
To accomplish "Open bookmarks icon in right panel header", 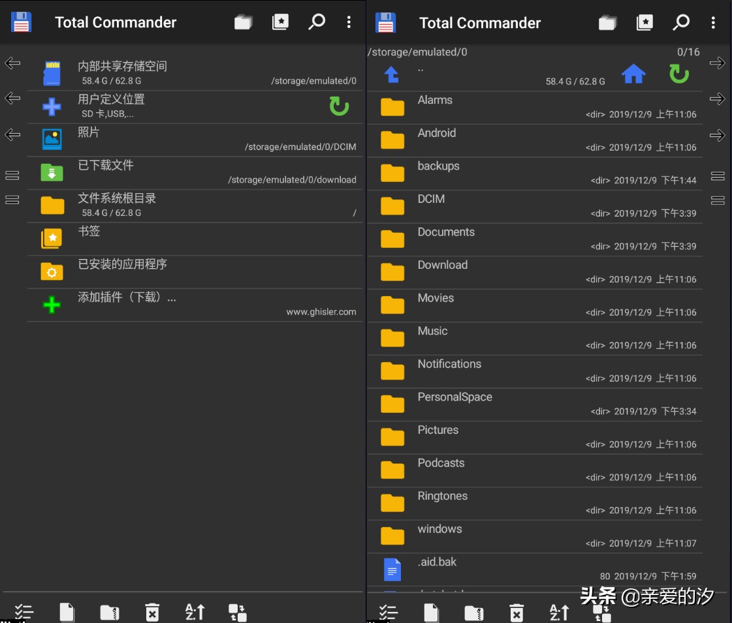I will click(644, 22).
